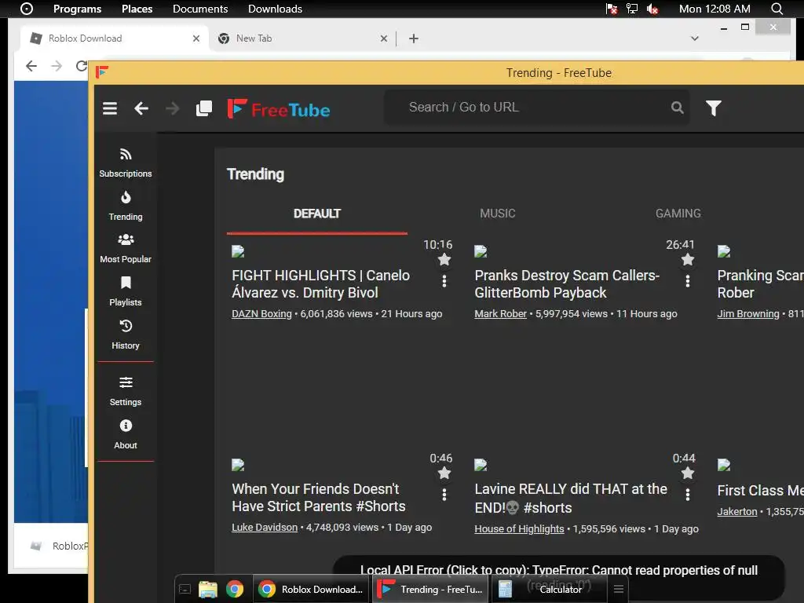Screen dimensions: 804x603
Task: Open Pranks Destroy Scam Callers video title
Action: [x=567, y=284]
